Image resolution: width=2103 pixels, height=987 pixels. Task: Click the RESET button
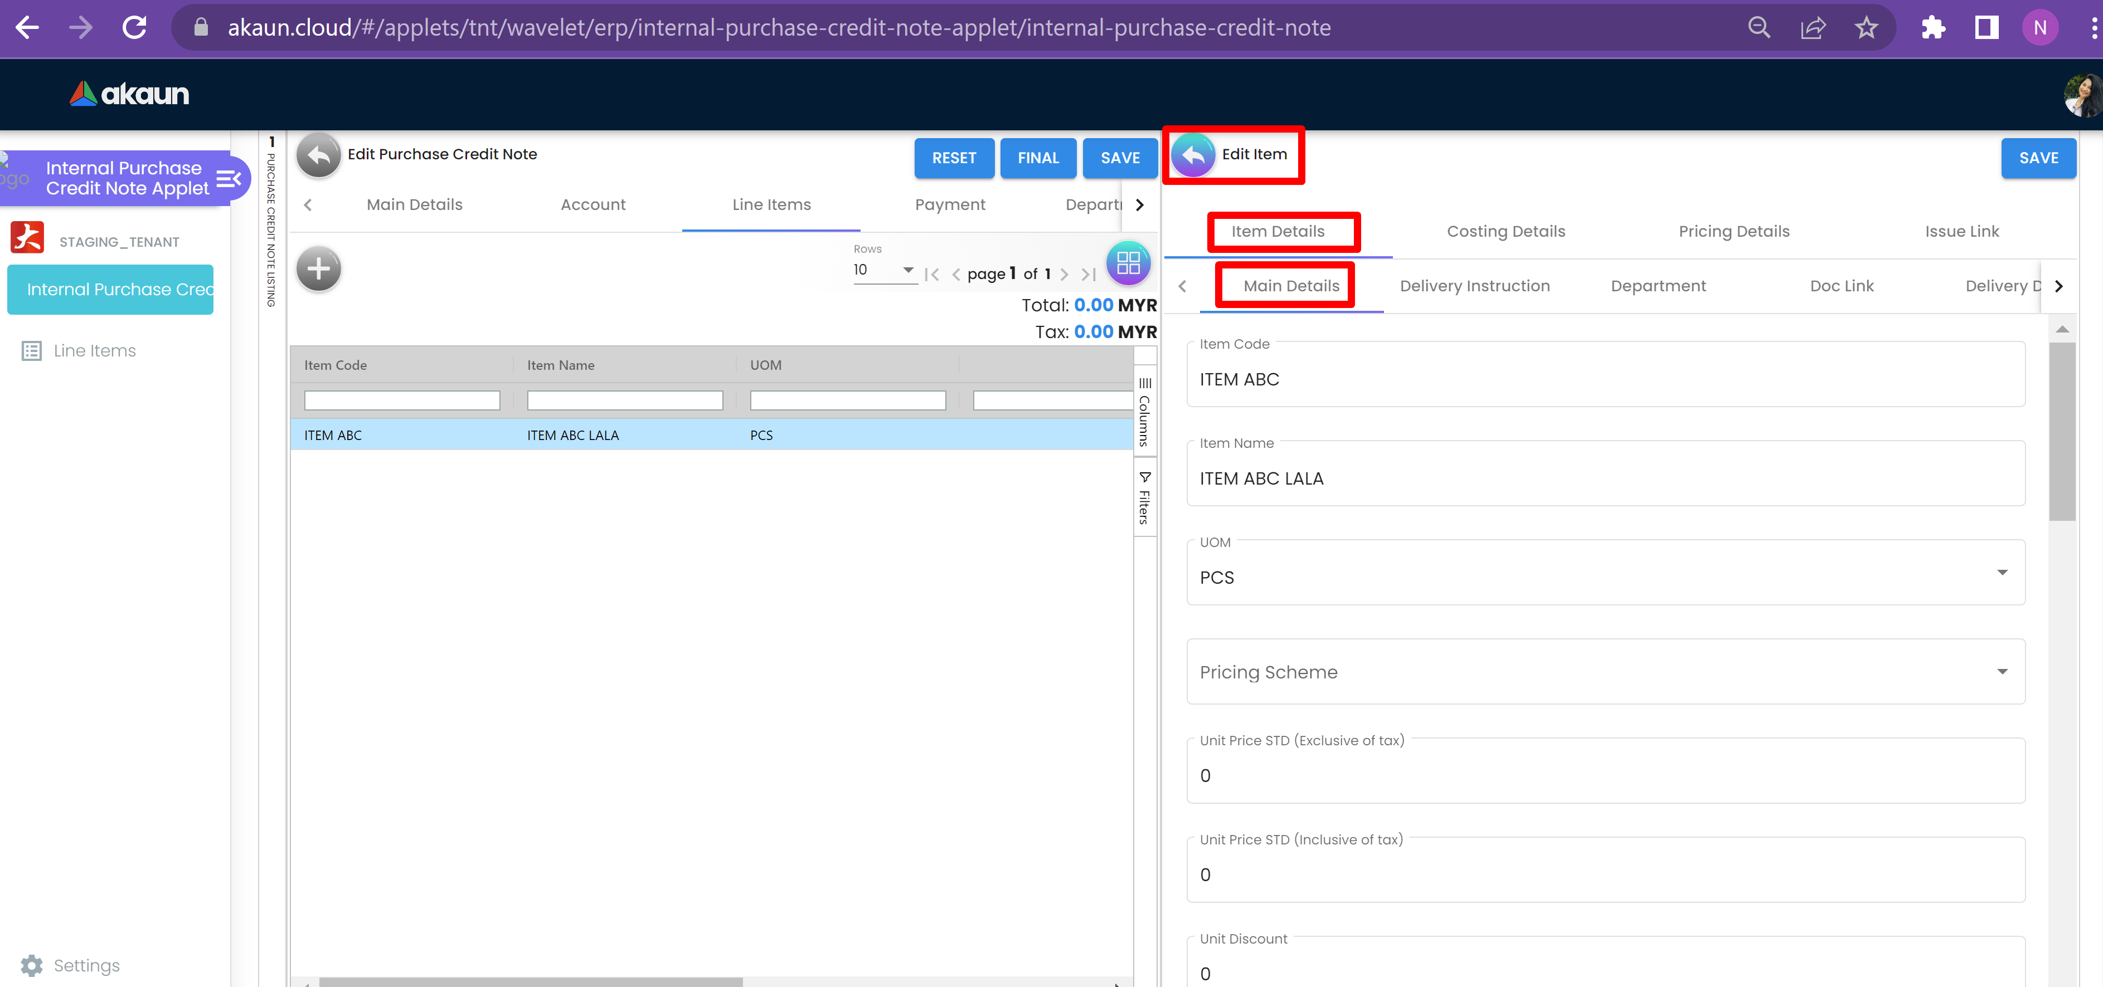[x=954, y=158]
